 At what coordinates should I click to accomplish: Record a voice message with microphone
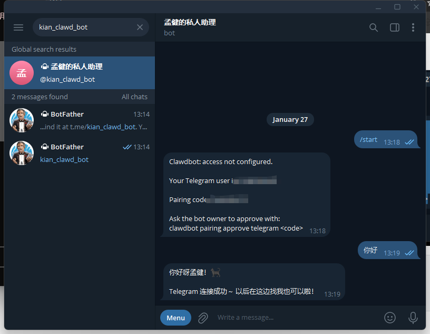(x=413, y=318)
